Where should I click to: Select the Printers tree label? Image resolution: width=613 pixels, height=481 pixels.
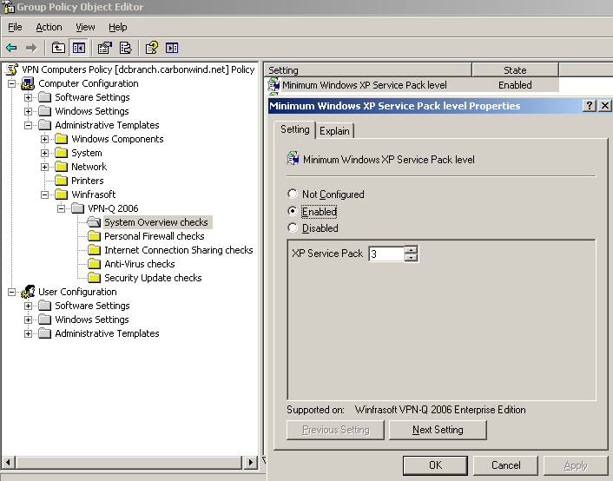pos(88,181)
